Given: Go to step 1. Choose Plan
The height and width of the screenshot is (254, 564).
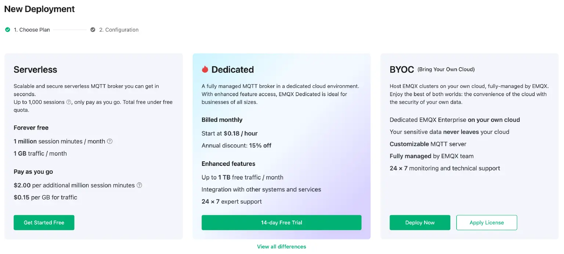Looking at the screenshot, I should tap(32, 30).
